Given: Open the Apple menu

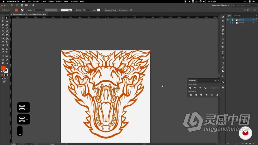Looking at the screenshot, I should tap(4, 2).
